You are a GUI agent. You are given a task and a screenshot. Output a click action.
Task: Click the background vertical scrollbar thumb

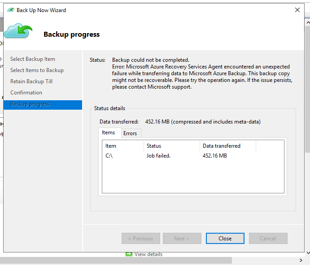308,89
